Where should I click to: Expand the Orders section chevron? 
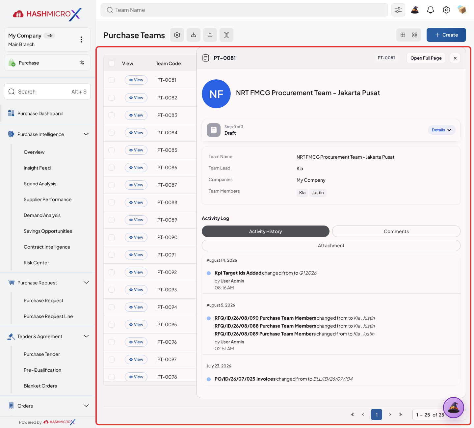(86, 406)
